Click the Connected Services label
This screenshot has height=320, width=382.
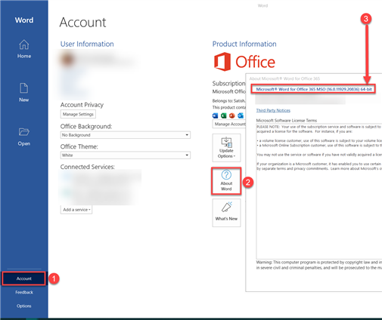coord(88,167)
